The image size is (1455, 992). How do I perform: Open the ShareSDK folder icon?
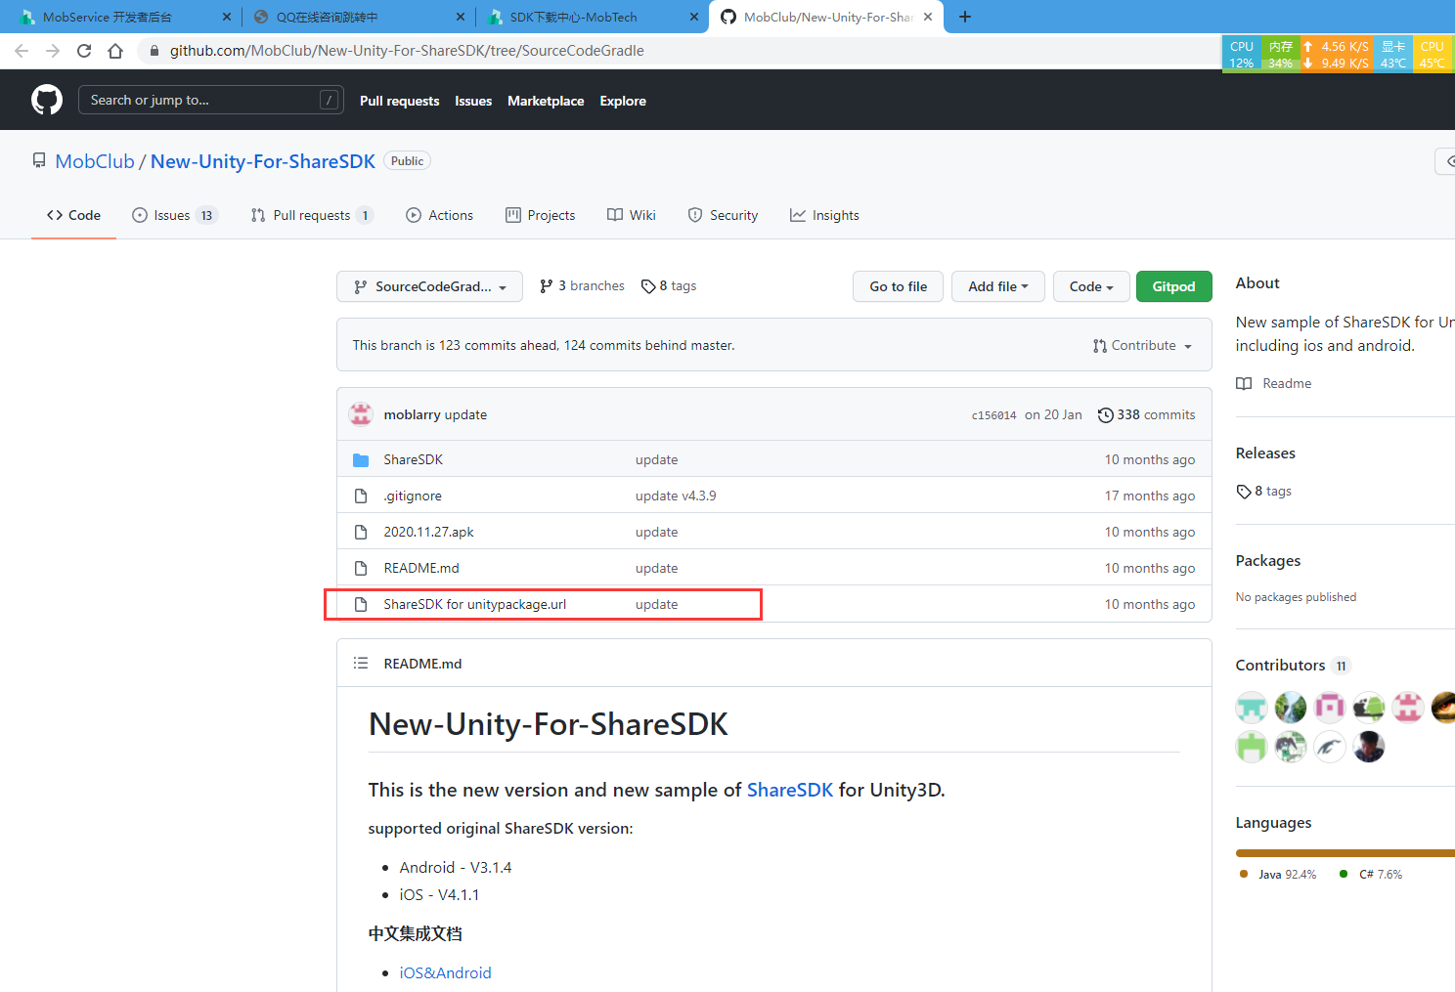[361, 459]
